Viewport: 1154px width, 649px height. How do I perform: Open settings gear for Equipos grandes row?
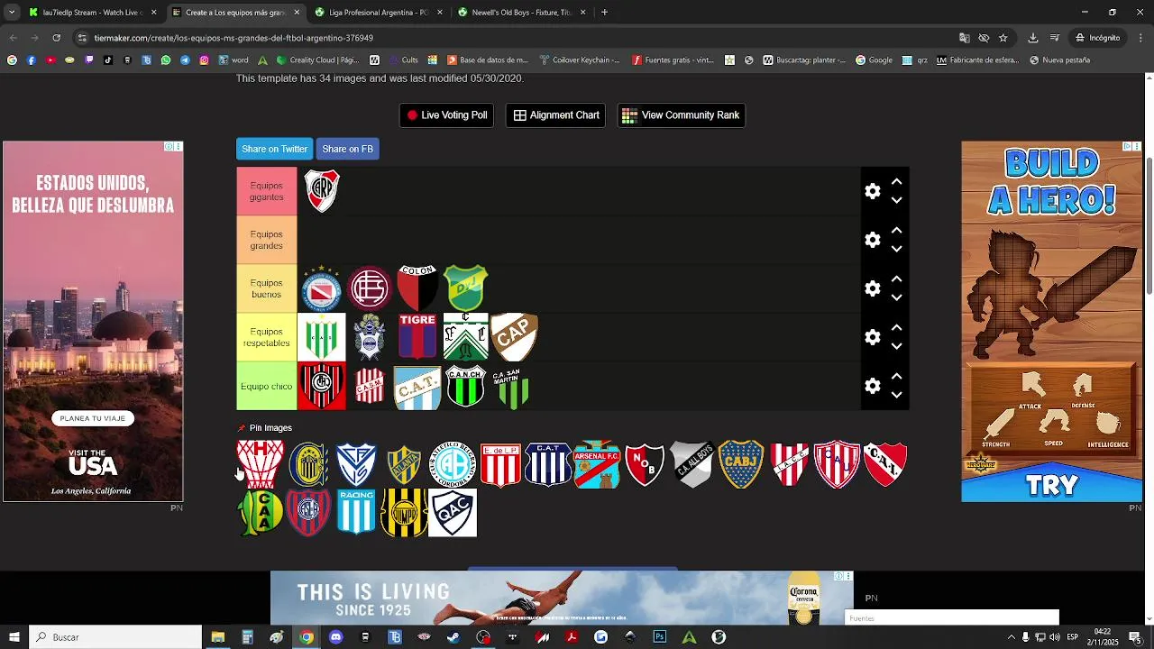pyautogui.click(x=872, y=240)
